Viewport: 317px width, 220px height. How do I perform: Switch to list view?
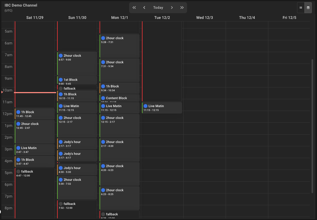pos(301,8)
